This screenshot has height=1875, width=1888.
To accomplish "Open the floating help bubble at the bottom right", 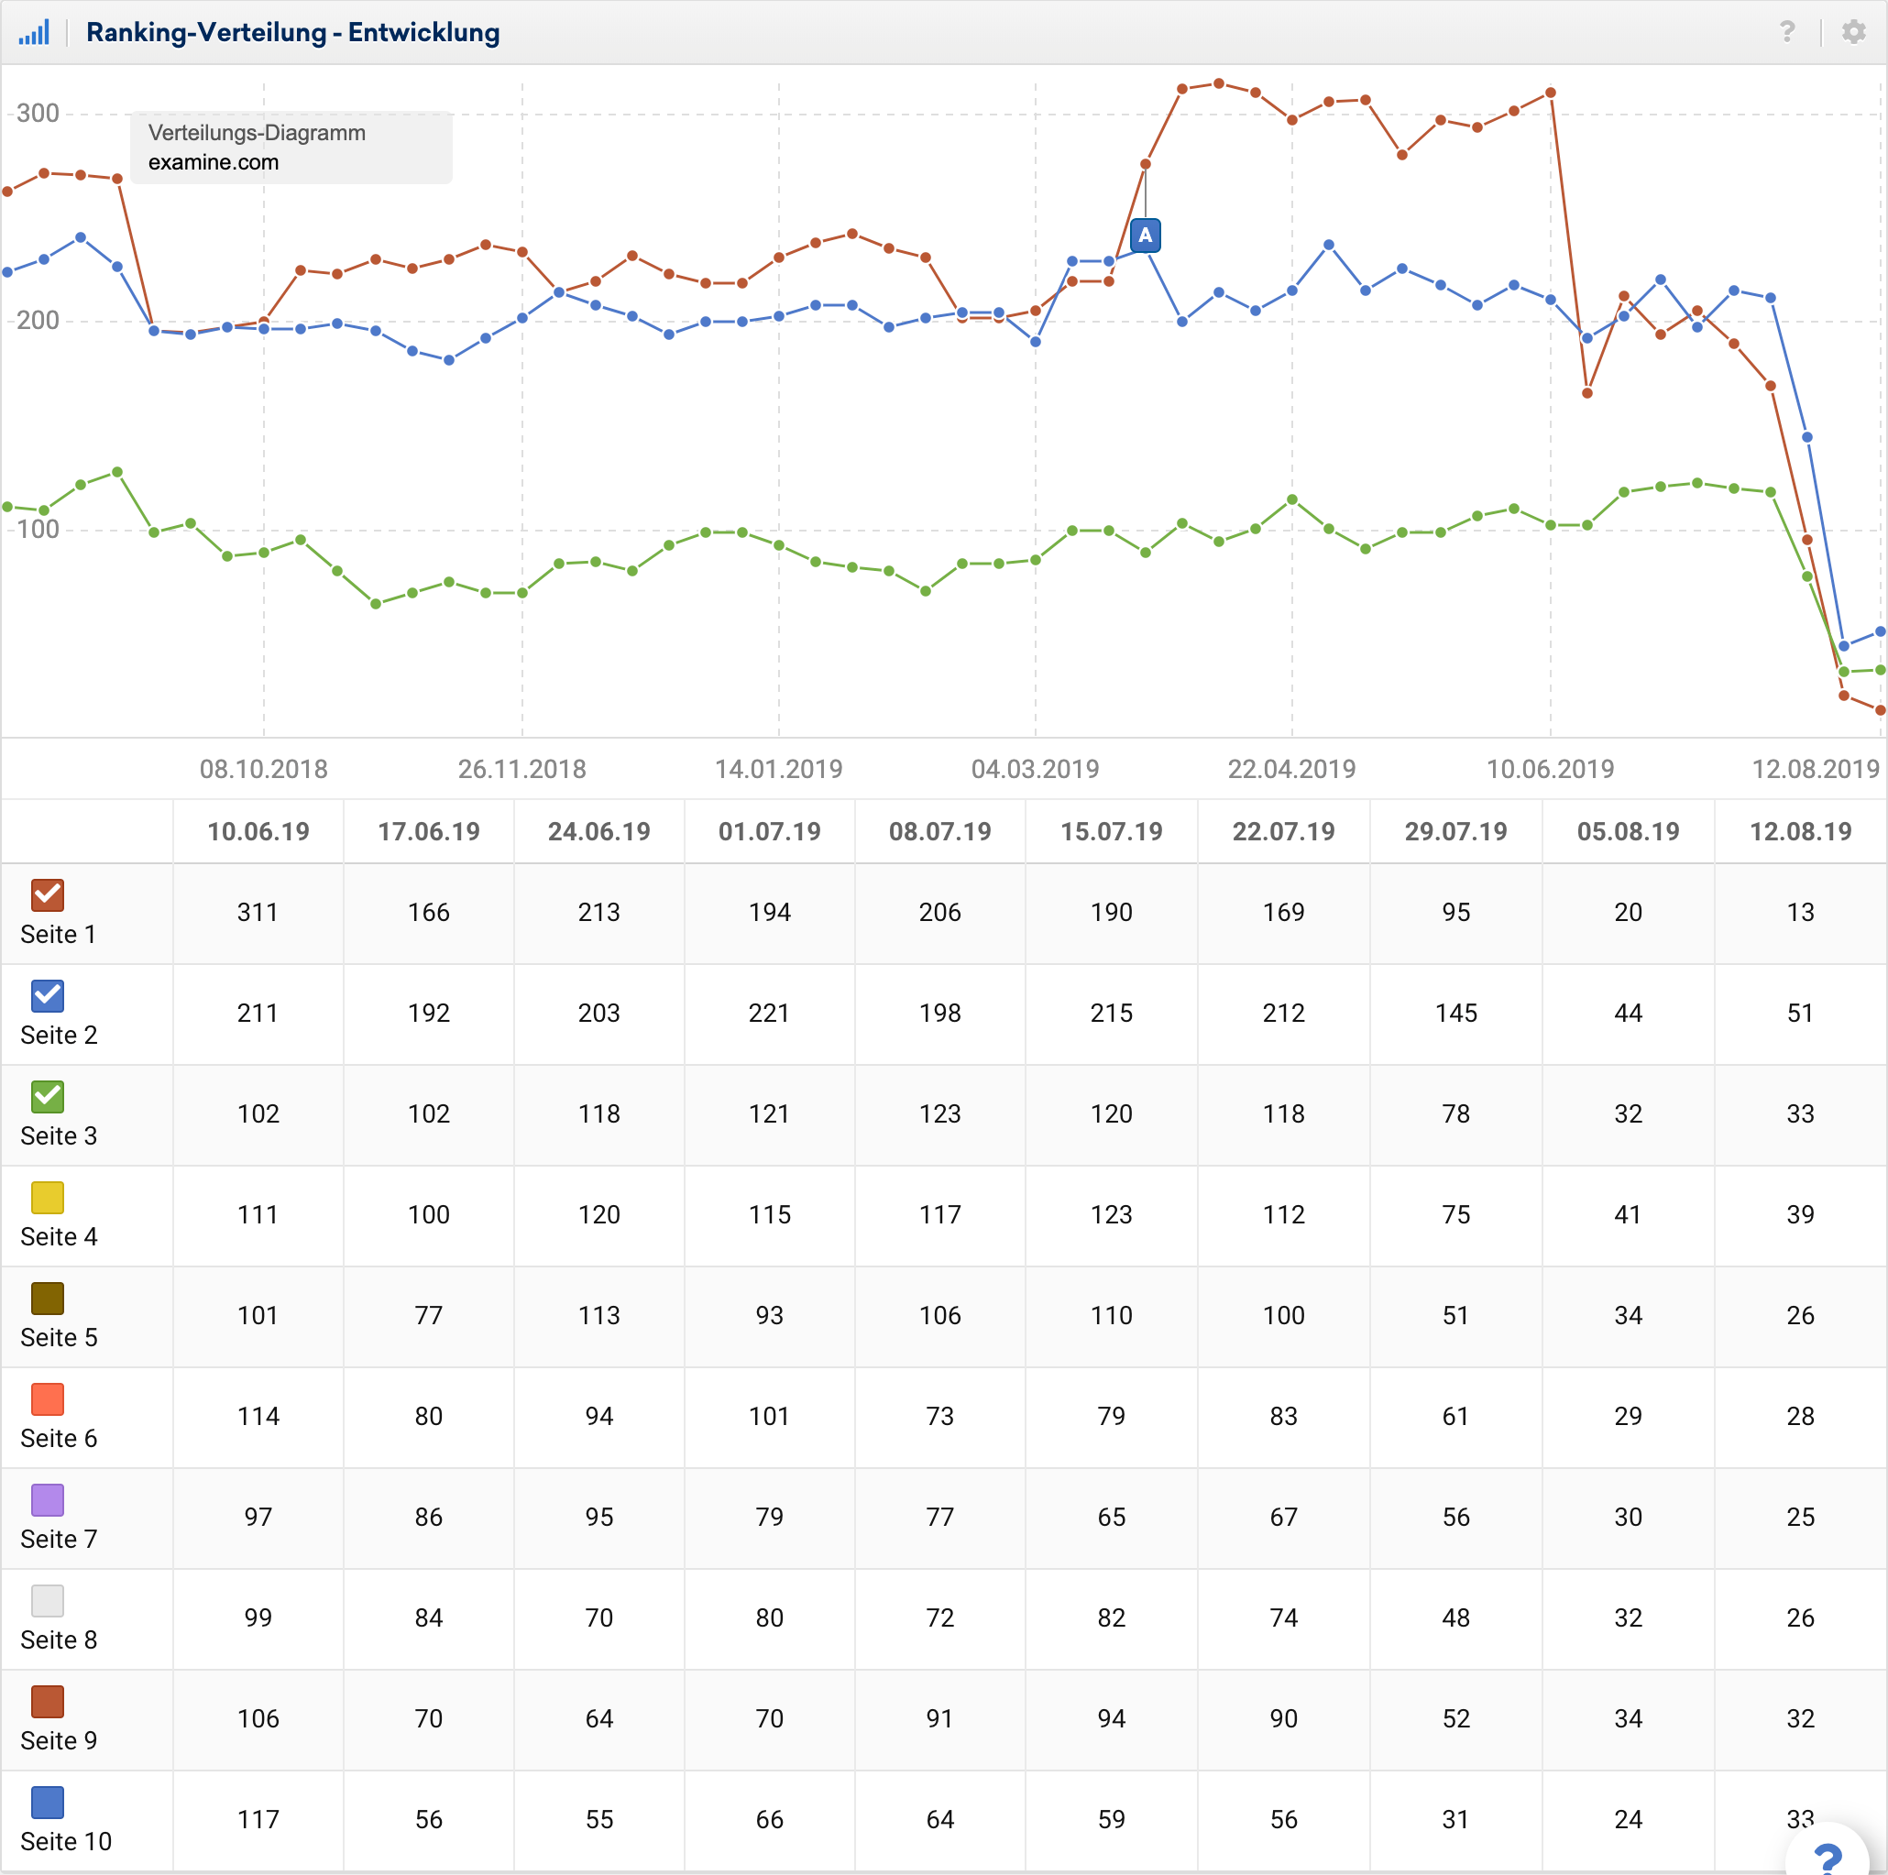I will point(1826,1854).
